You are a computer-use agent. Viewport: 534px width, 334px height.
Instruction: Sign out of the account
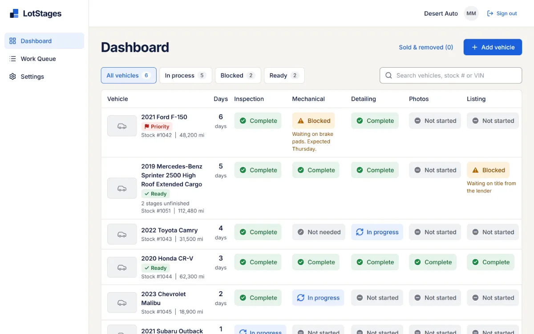[502, 13]
